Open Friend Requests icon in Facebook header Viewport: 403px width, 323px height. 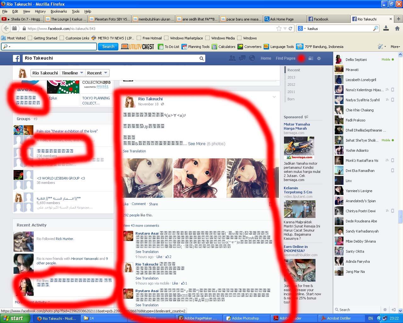(x=232, y=58)
